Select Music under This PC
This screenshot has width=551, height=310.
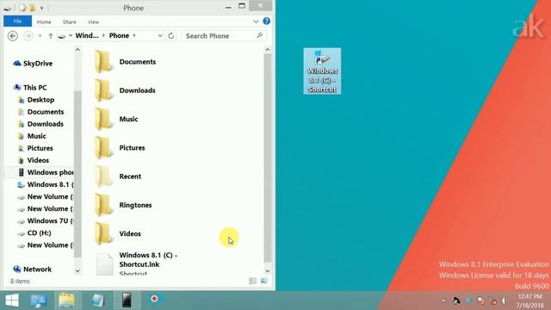click(33, 136)
